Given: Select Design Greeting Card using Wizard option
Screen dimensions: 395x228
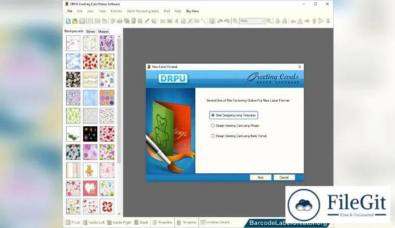Looking at the screenshot, I should click(x=235, y=126).
